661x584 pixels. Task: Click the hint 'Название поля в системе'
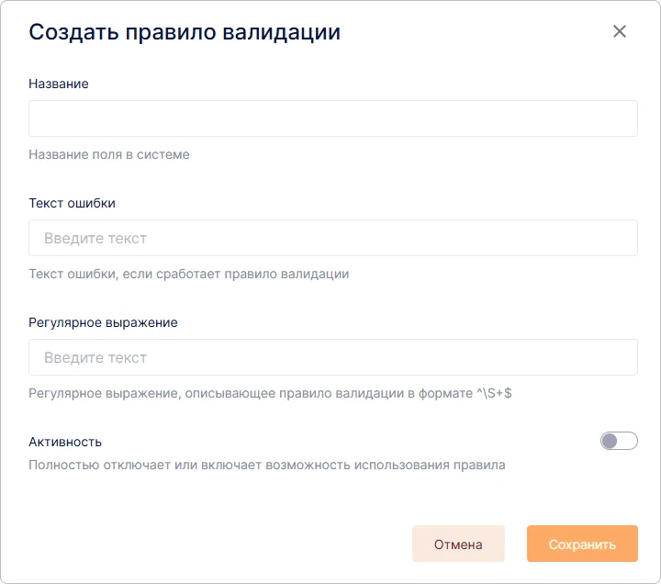pos(109,154)
